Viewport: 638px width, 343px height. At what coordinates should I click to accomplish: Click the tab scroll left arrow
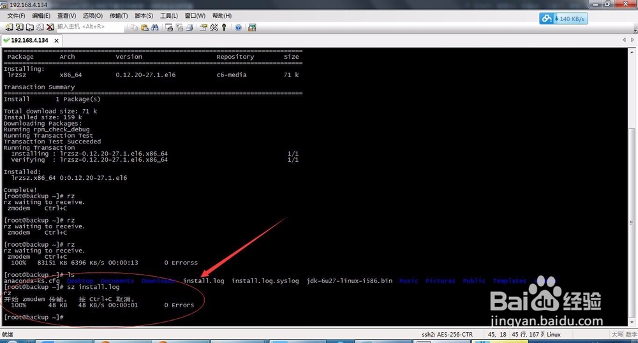coord(624,40)
